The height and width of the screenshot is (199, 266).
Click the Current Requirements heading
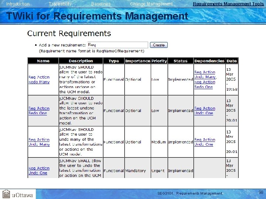tap(69, 33)
